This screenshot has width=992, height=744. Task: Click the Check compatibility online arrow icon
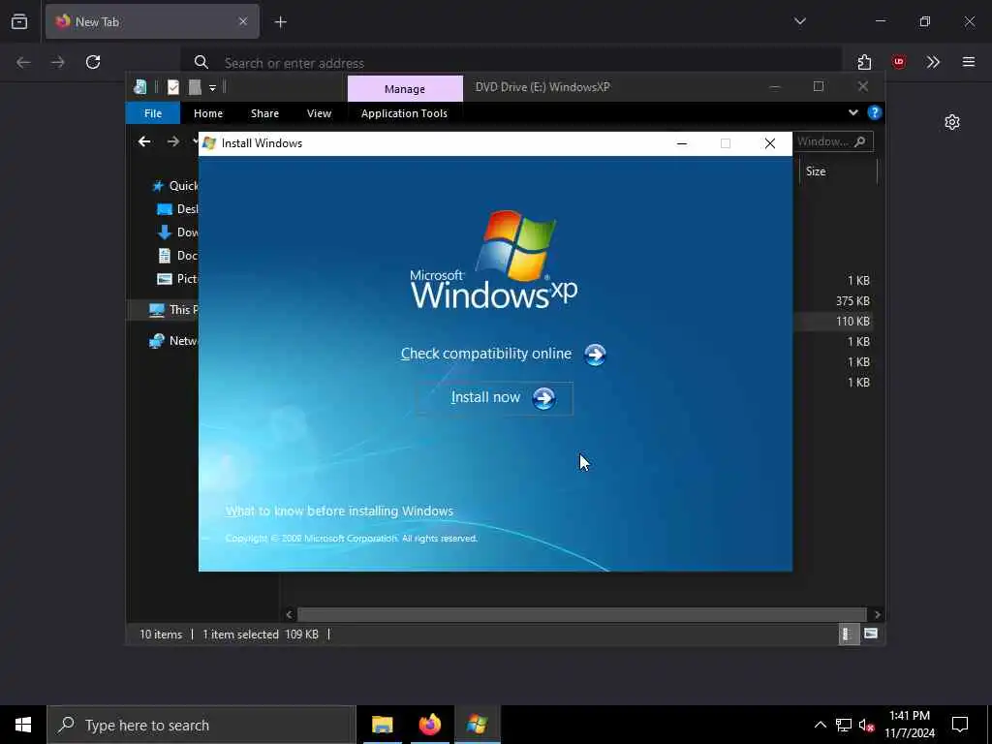[x=595, y=355]
